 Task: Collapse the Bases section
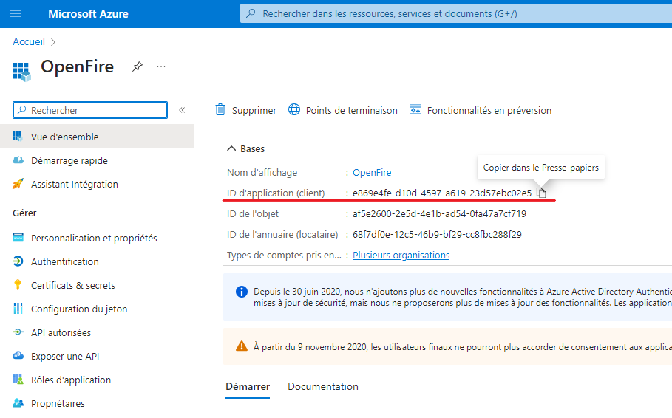pos(231,148)
